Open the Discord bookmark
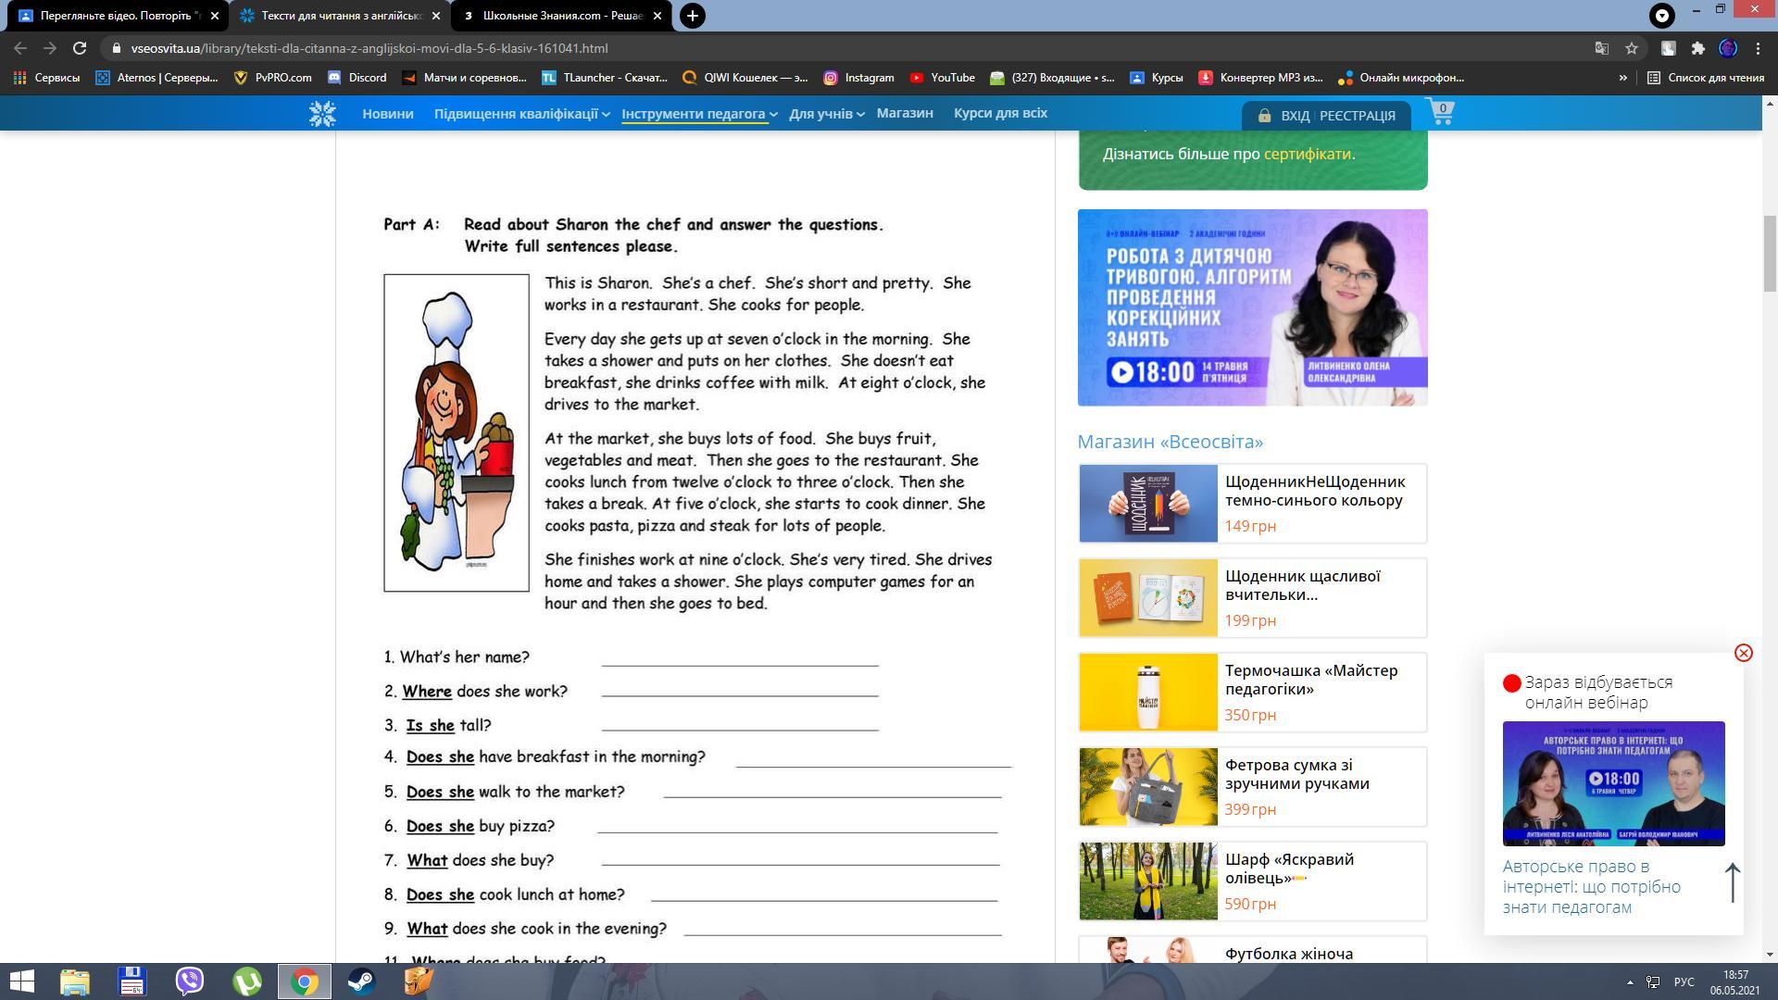The image size is (1778, 1000). click(357, 78)
